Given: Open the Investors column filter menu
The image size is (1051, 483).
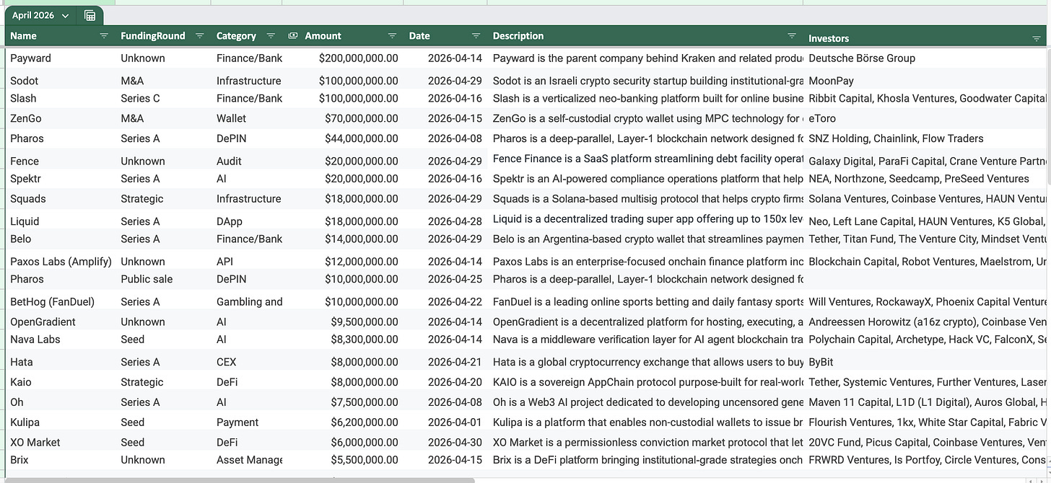Looking at the screenshot, I should [1037, 38].
